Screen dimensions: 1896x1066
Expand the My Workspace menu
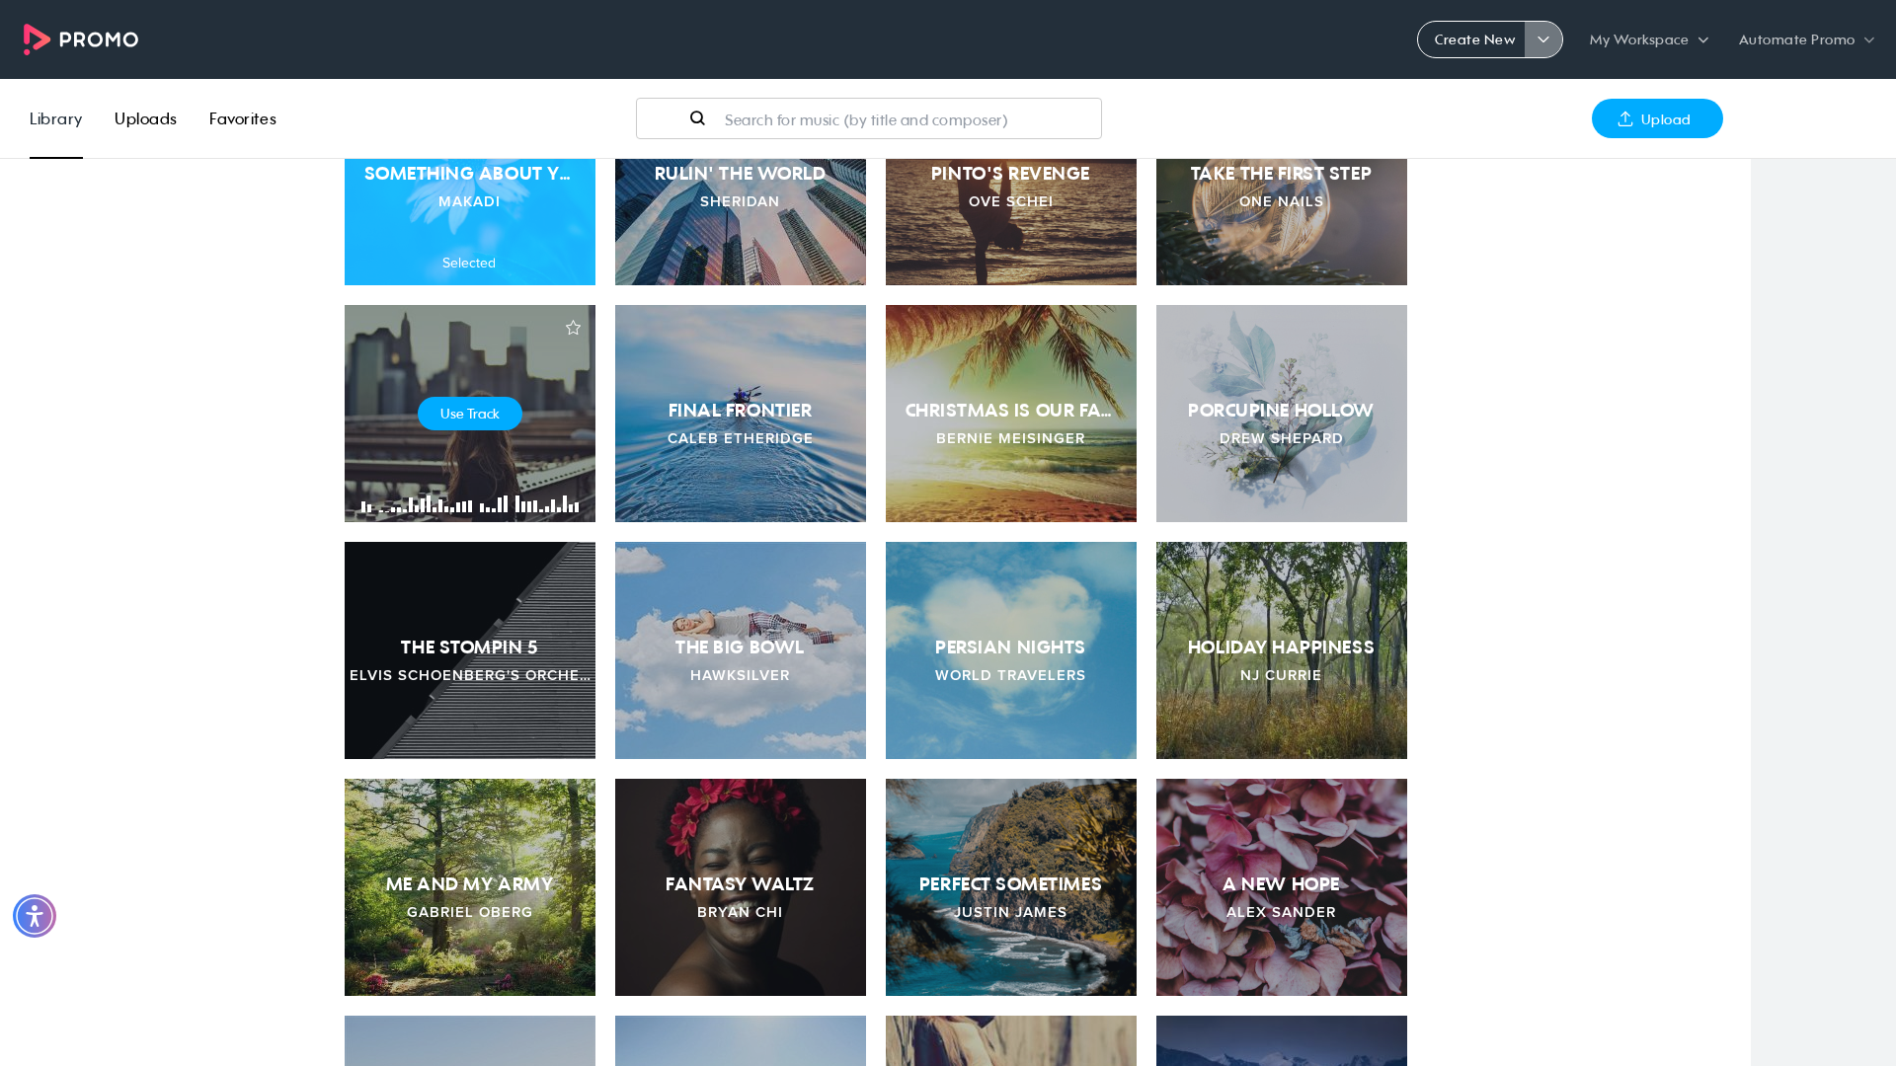1649,39
